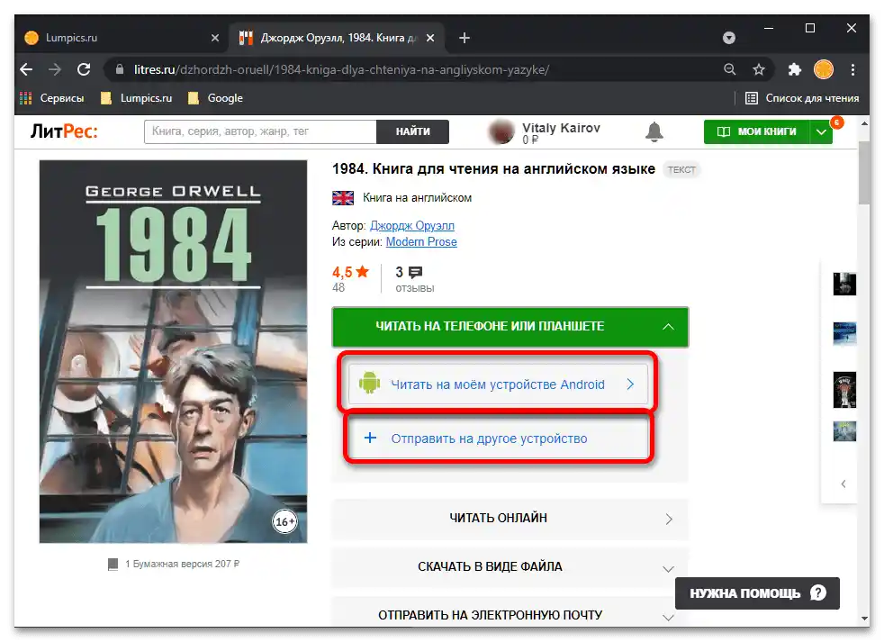Viewport: 884px width, 642px height.
Task: Open the Modern Prose series link
Action: [421, 242]
